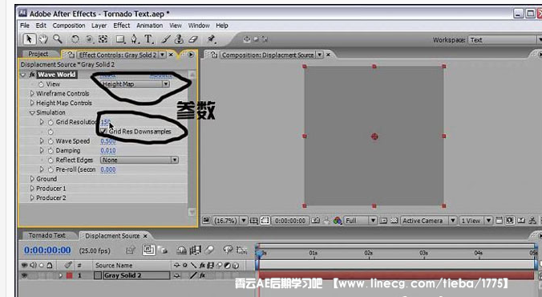Select the Pen tool

coord(134,39)
